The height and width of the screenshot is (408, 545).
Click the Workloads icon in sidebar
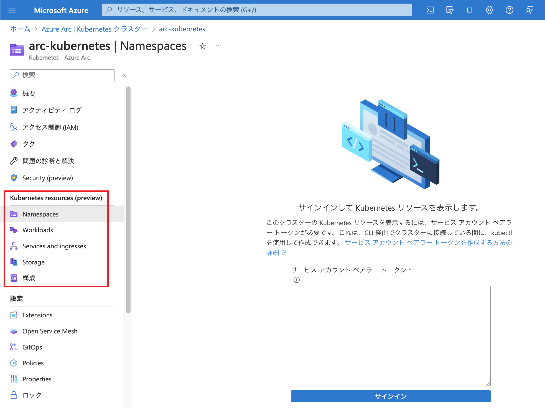click(14, 230)
